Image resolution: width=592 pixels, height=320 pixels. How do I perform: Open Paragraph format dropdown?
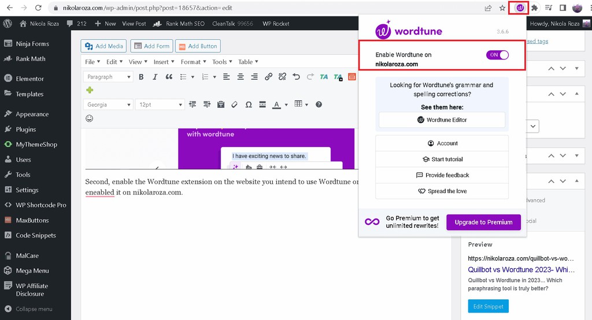(x=108, y=77)
